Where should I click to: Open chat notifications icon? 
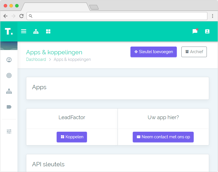195,31
